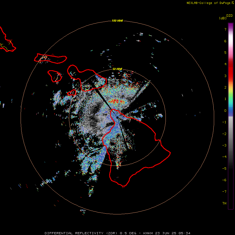
Task: Select the 0 value on color scale
Action: (225, 111)
